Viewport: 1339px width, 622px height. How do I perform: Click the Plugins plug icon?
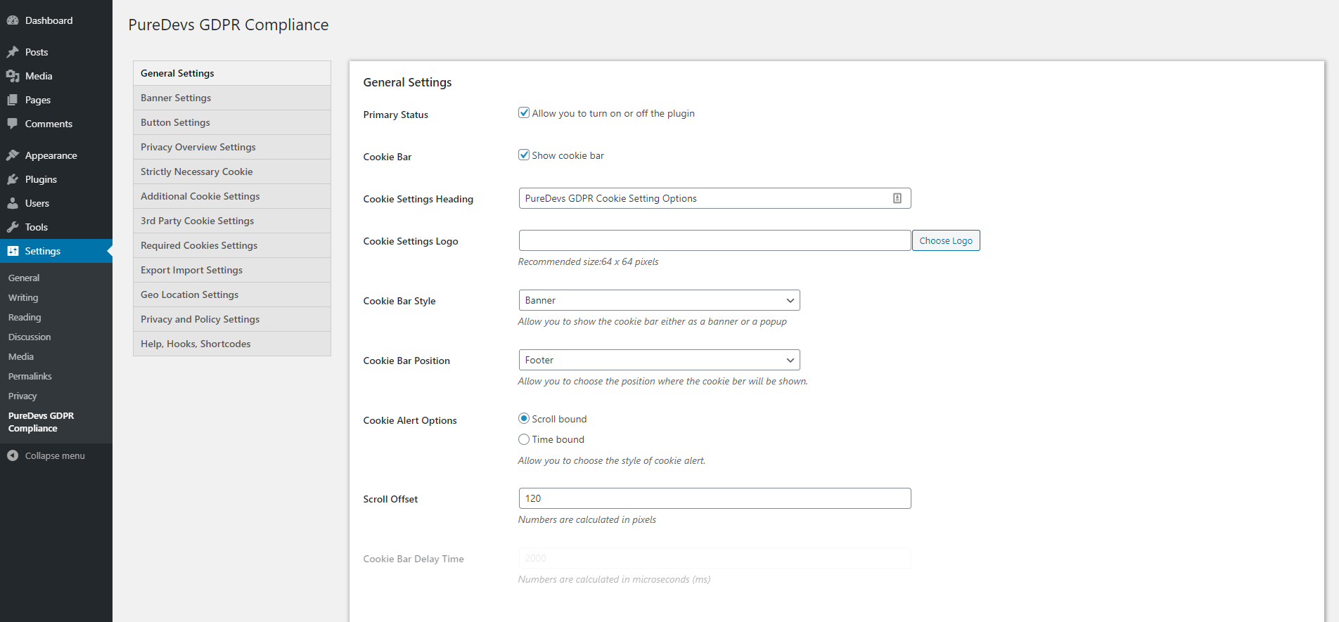(x=13, y=179)
